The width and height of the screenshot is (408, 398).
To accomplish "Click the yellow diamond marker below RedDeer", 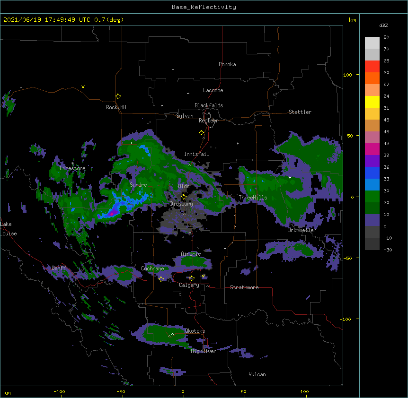I will click(x=202, y=133).
